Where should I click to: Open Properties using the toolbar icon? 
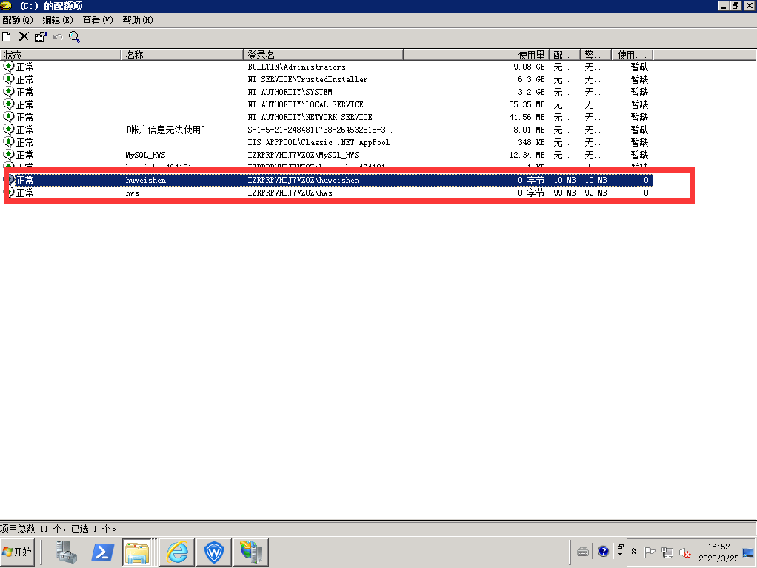point(40,36)
